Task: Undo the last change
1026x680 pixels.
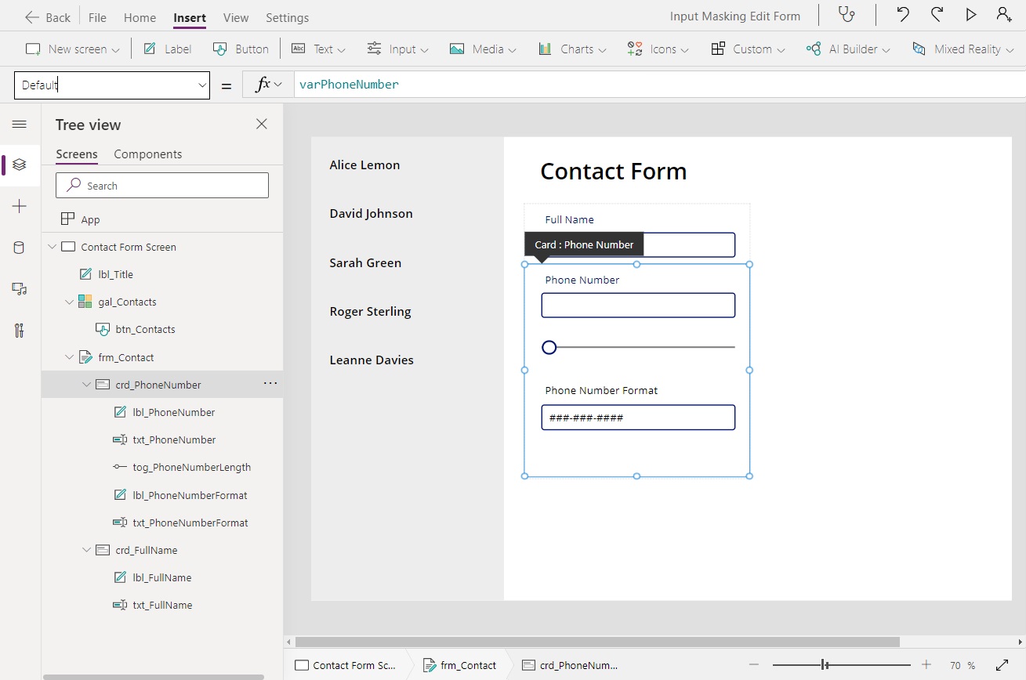Action: tap(901, 14)
